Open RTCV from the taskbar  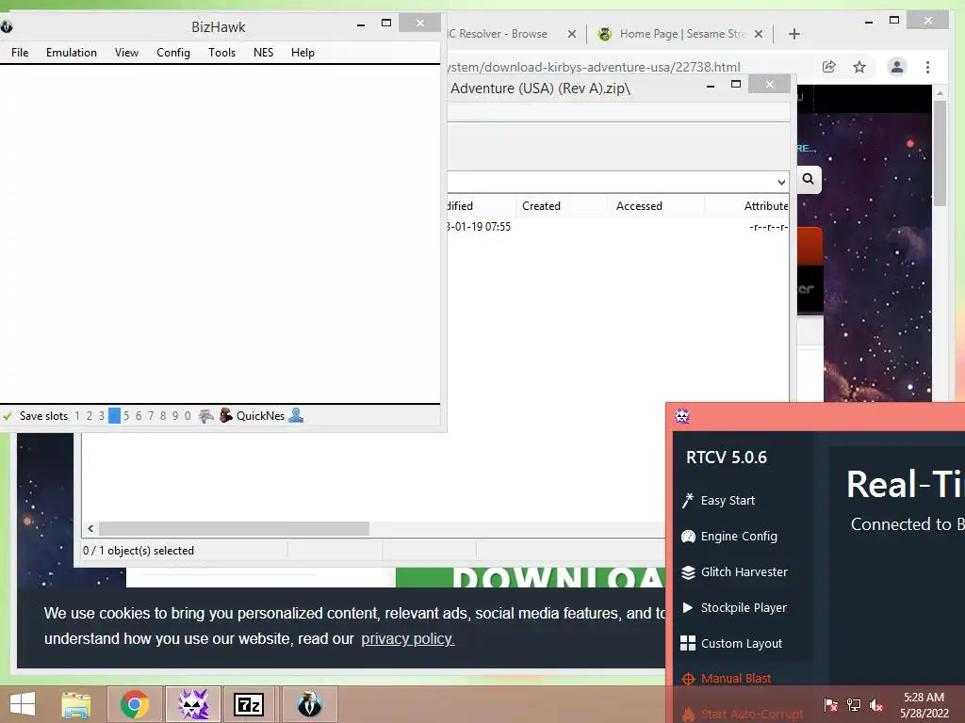point(193,704)
